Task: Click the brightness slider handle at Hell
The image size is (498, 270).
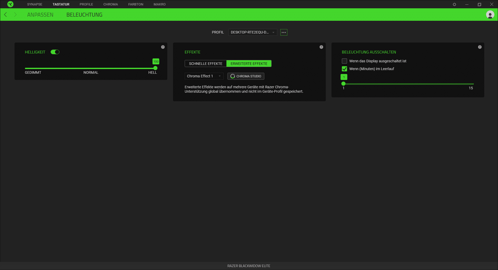Action: coord(155,68)
